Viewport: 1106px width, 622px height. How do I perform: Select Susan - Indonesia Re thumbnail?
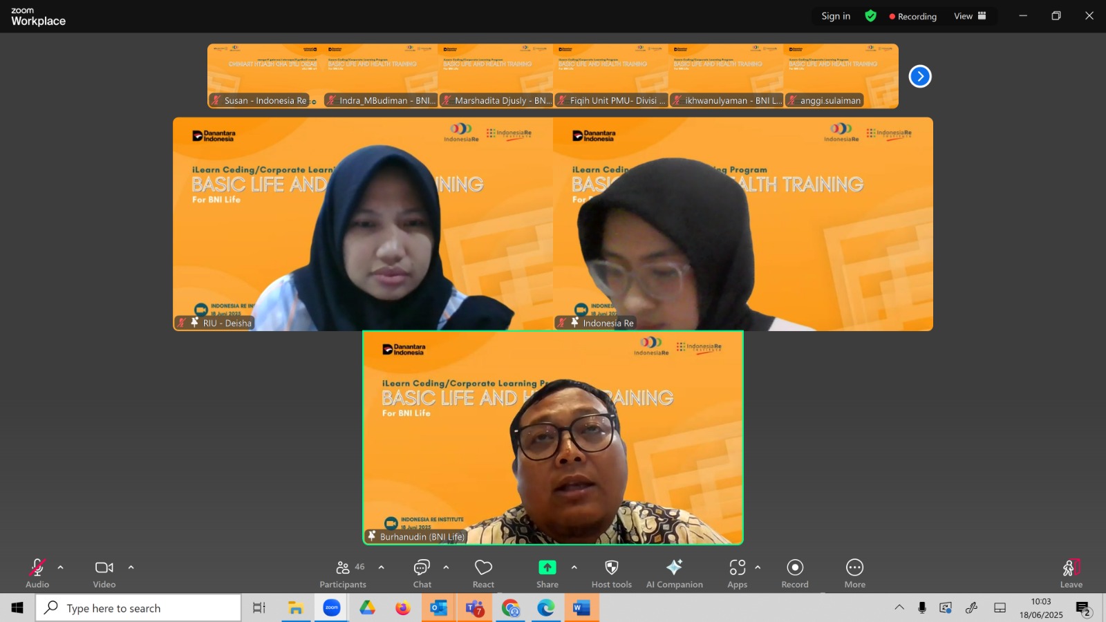point(265,76)
